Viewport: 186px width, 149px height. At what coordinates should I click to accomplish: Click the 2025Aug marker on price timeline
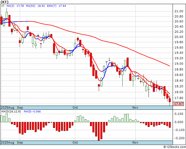click(7, 108)
